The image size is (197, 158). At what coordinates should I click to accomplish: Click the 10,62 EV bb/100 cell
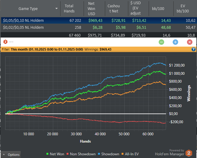191,20
